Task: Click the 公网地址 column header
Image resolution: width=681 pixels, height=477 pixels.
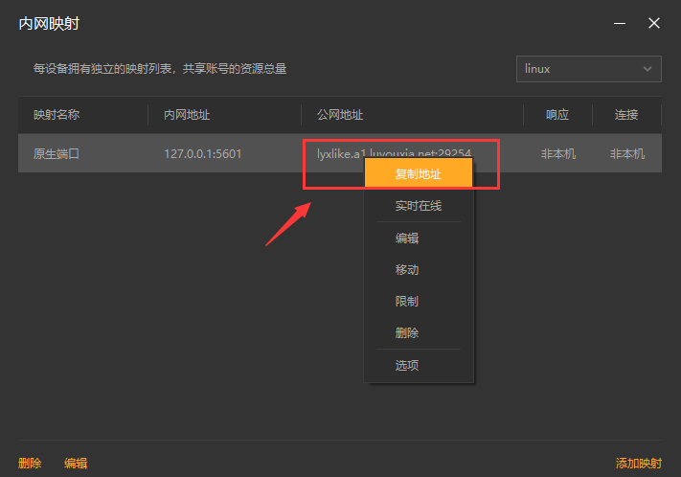Action: [340, 115]
